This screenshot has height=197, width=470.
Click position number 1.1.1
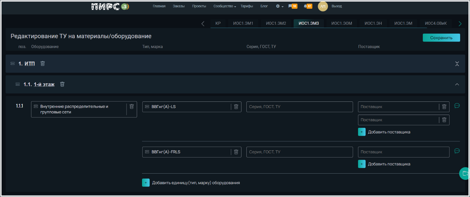pyautogui.click(x=19, y=106)
